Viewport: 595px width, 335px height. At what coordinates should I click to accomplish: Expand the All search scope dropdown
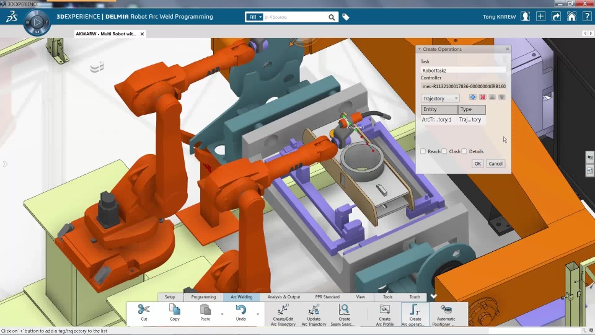point(255,17)
